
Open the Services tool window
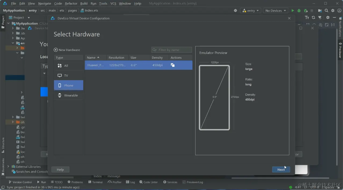click(x=170, y=182)
